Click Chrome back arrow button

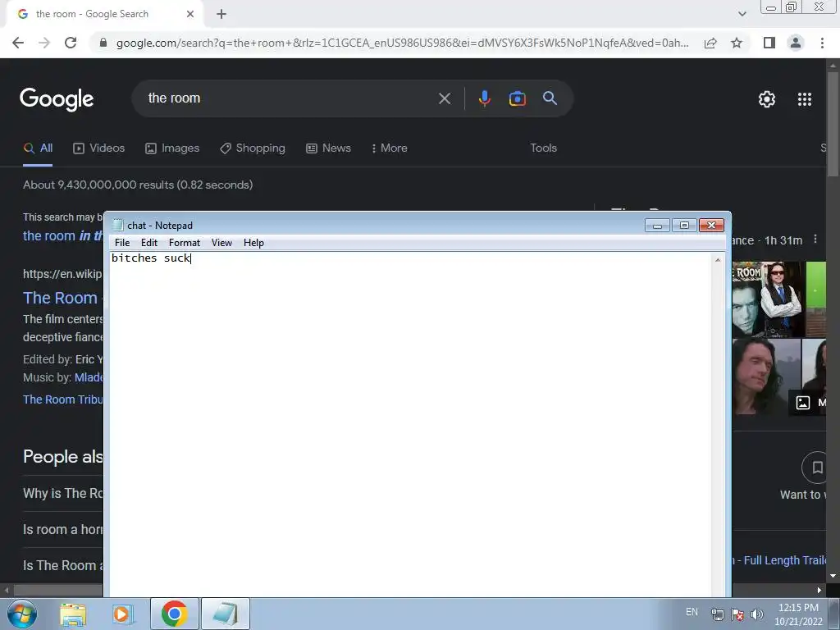coord(18,43)
